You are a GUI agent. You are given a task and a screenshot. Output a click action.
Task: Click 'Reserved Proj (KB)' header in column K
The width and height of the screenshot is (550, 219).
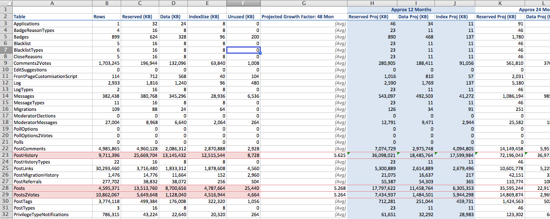click(500, 16)
